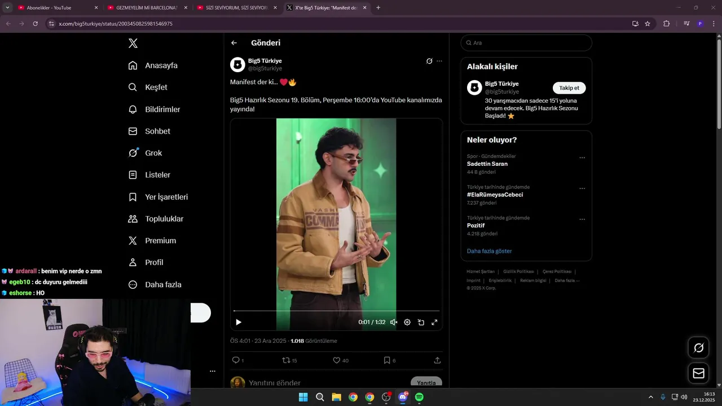This screenshot has height=406, width=722.
Task: Open Anasayfa home page
Action: pos(153,65)
